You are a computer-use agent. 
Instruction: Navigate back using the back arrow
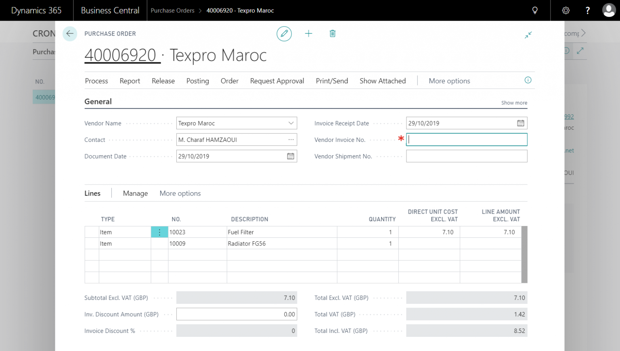click(70, 34)
